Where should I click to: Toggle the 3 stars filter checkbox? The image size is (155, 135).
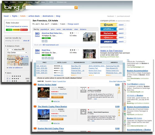[x=7, y=81]
